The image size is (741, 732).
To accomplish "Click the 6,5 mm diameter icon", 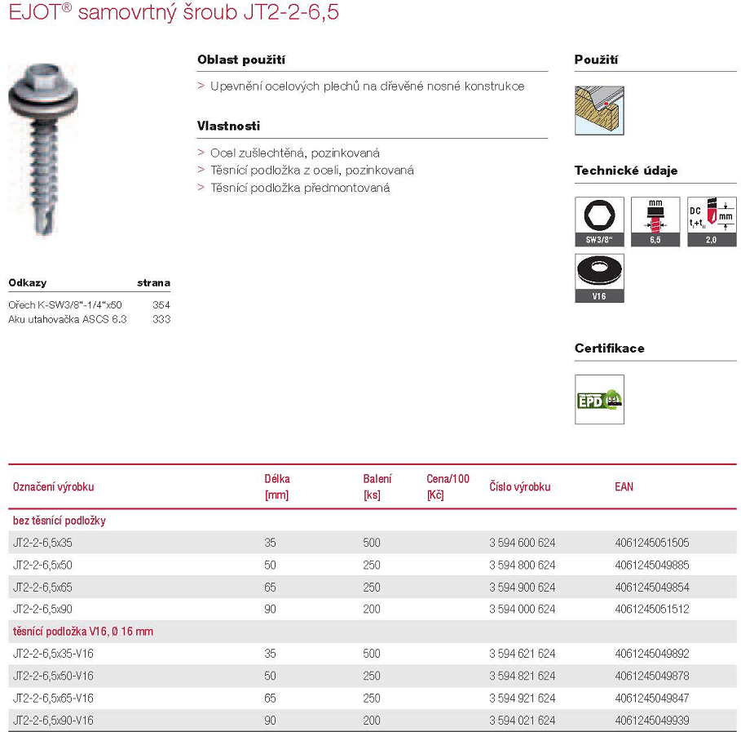I will tap(655, 221).
